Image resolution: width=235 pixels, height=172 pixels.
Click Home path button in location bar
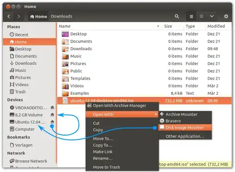[x=39, y=16]
